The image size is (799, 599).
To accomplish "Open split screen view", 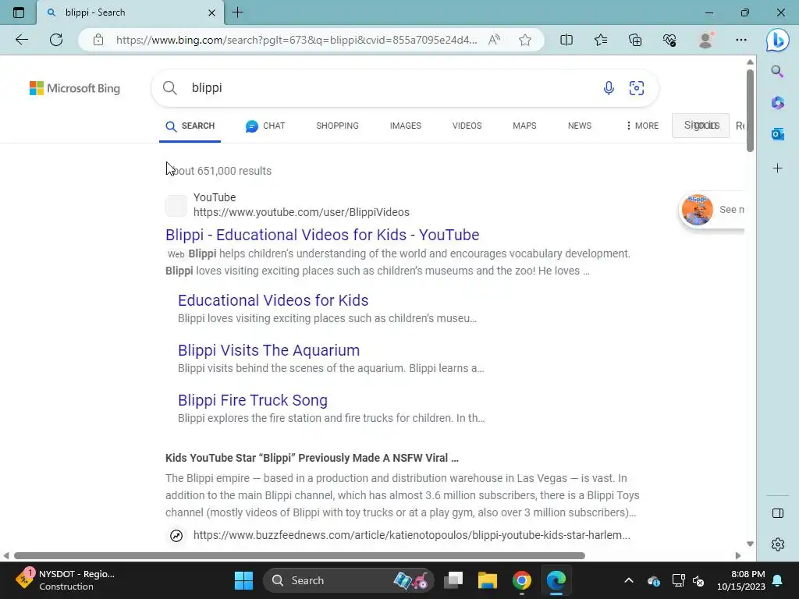I will click(x=566, y=40).
